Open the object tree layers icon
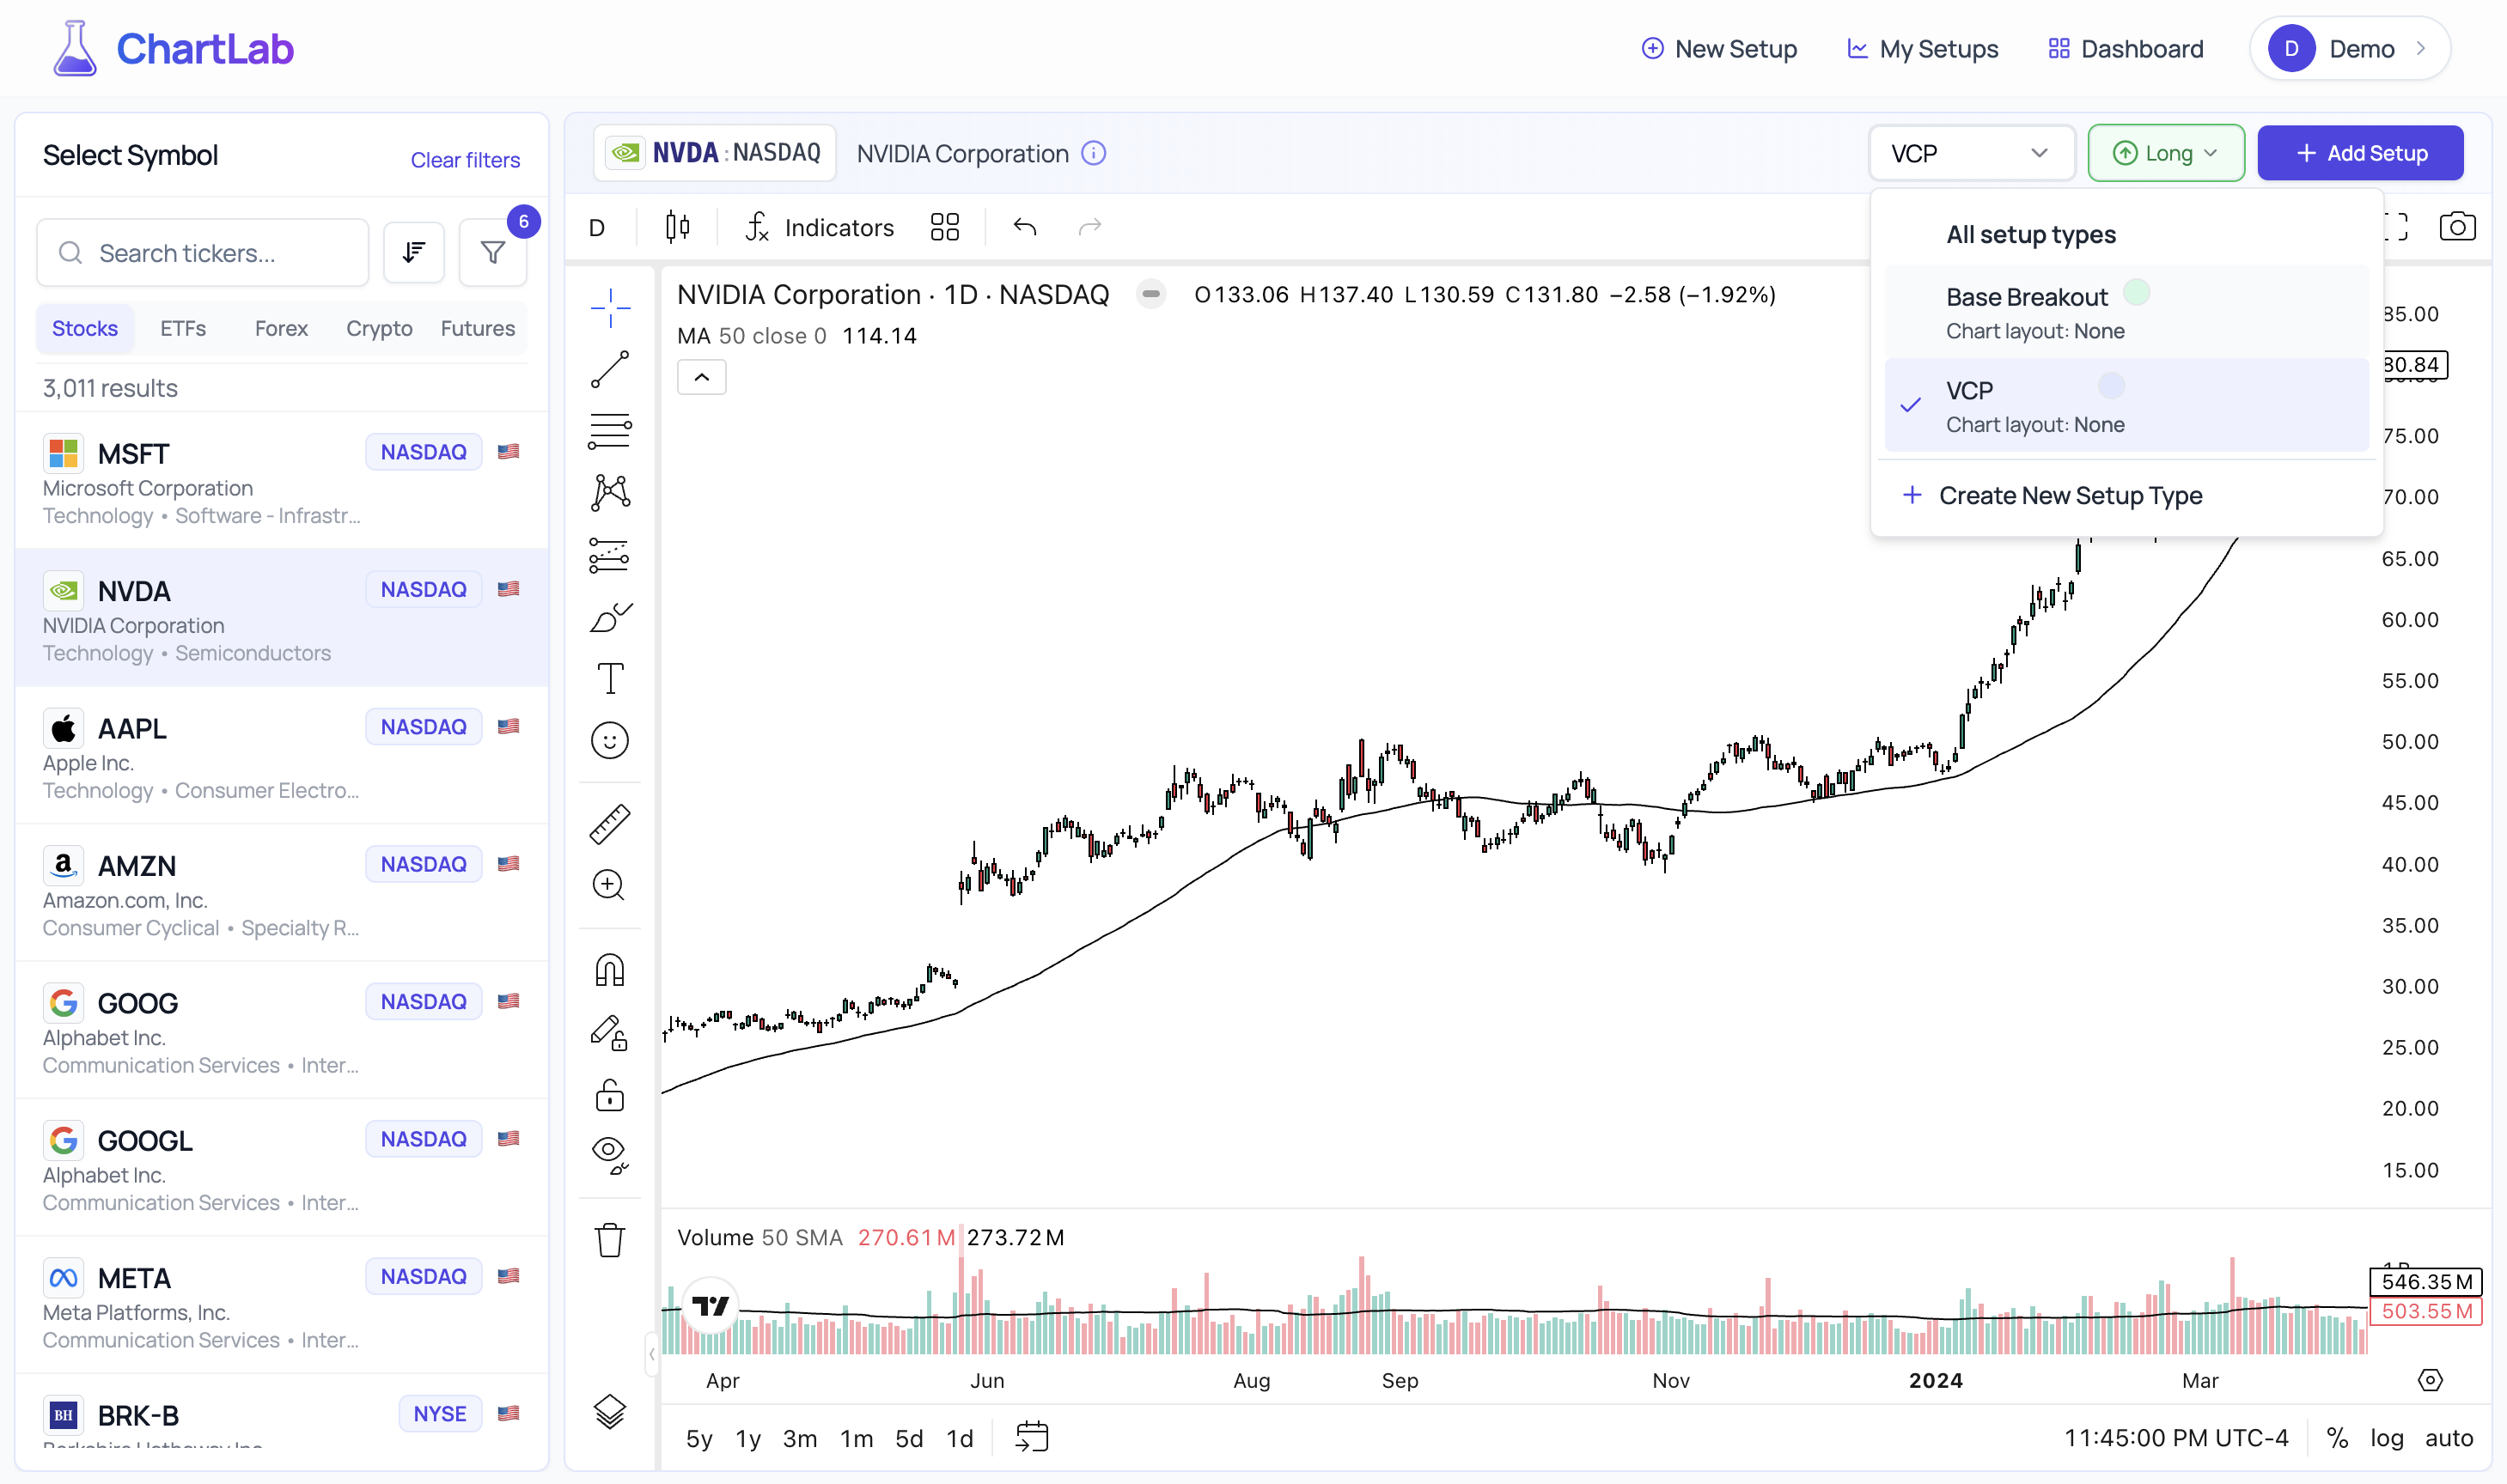The height and width of the screenshot is (1484, 2507). pos(609,1411)
